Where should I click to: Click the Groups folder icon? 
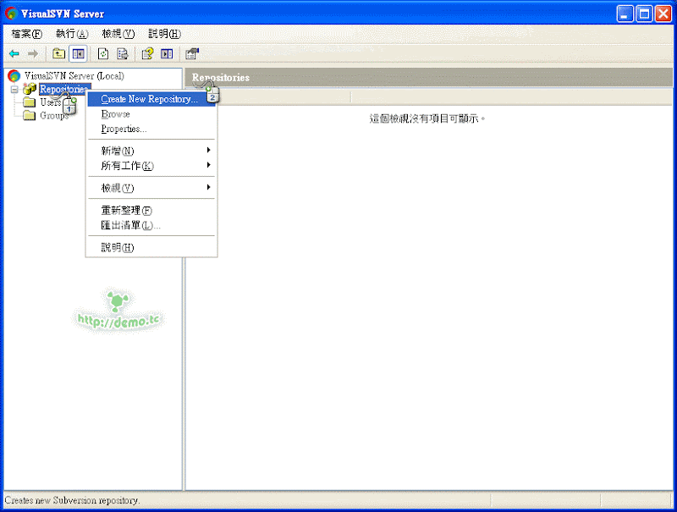[x=29, y=115]
